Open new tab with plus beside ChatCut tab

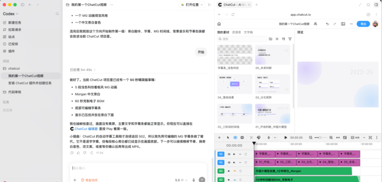256,5
